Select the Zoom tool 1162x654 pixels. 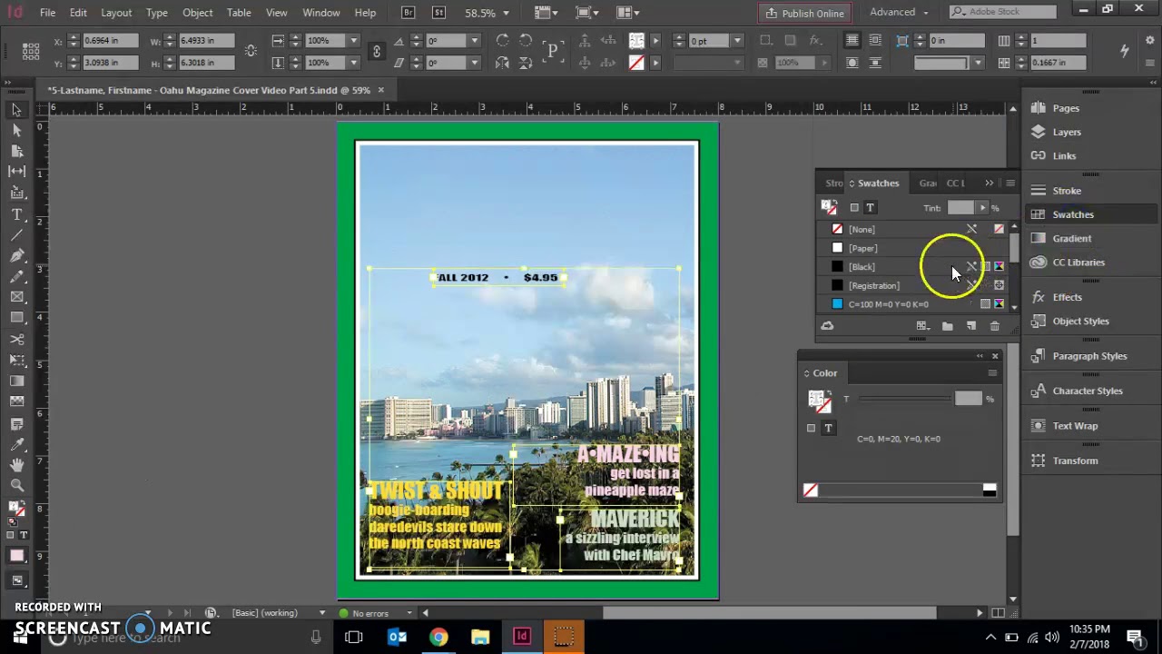16,486
